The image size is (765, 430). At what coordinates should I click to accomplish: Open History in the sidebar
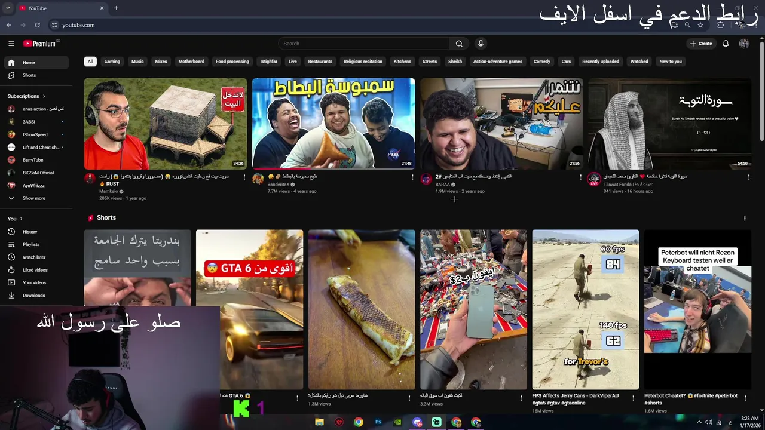[36, 232]
